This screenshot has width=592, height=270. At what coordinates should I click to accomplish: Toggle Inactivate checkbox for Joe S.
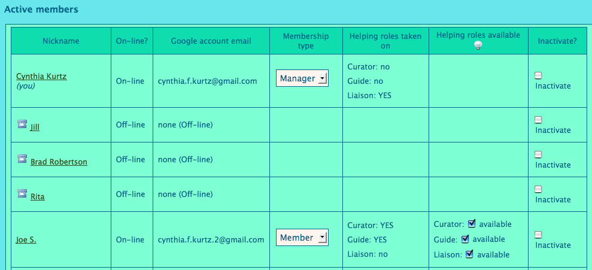pos(538,235)
